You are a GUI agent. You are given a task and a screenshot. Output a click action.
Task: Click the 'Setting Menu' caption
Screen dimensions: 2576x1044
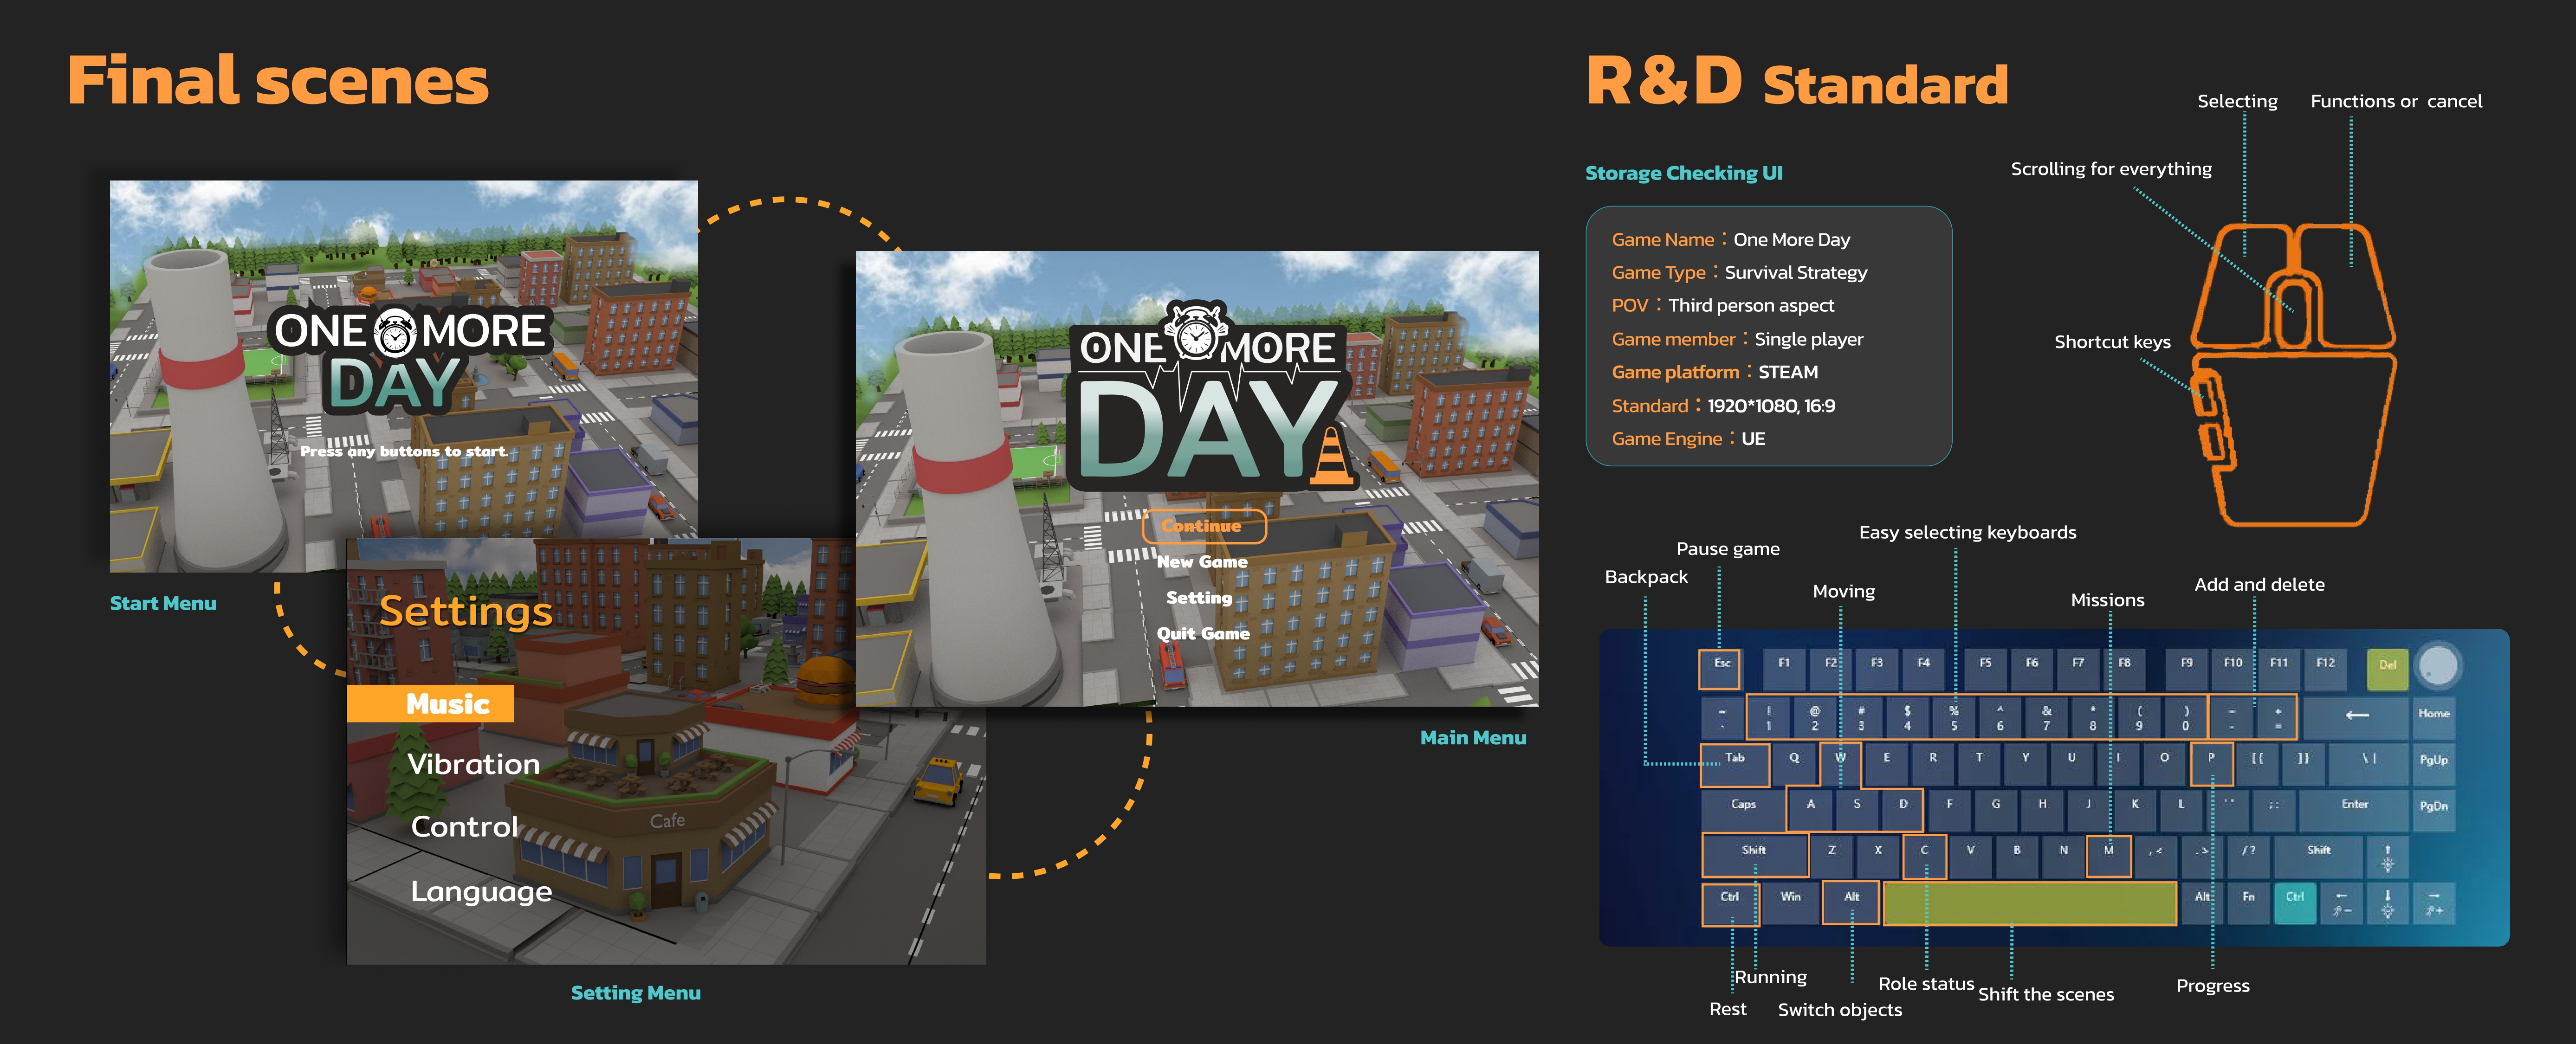[x=635, y=993]
